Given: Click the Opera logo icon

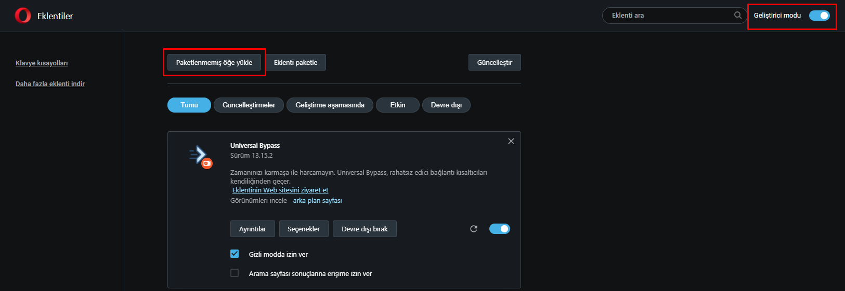Looking at the screenshot, I should 23,16.
